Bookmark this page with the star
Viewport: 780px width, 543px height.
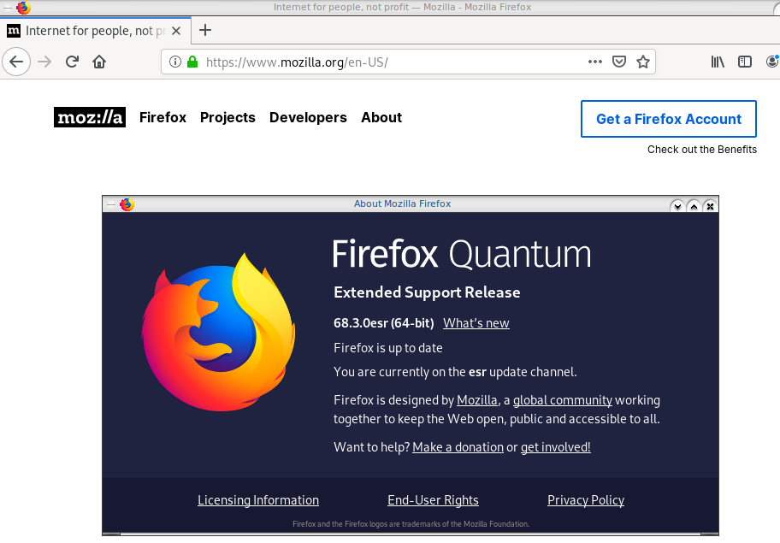pyautogui.click(x=643, y=61)
